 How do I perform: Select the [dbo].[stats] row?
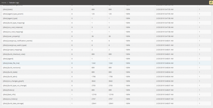tap(7, 9)
